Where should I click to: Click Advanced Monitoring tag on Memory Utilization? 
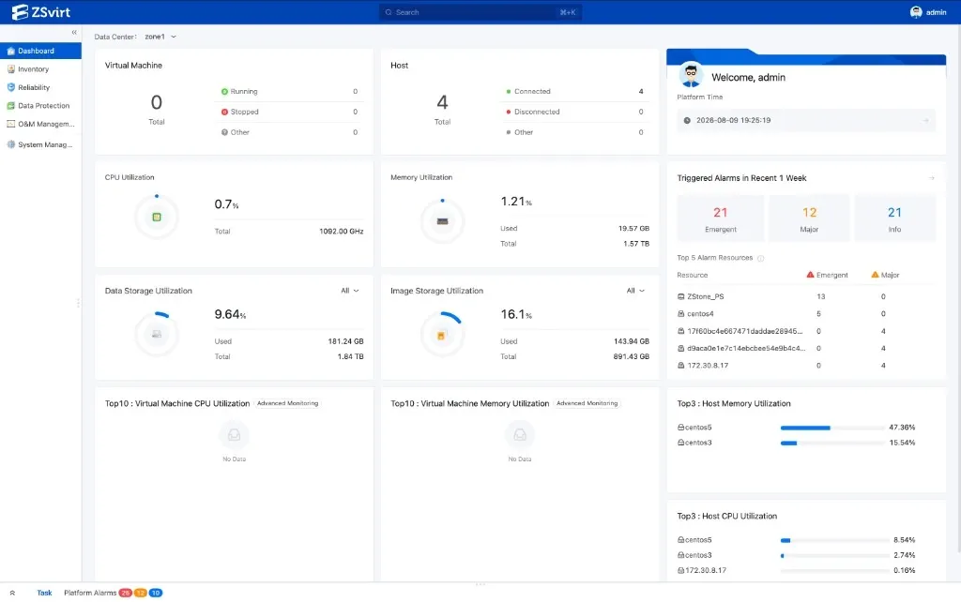click(587, 403)
